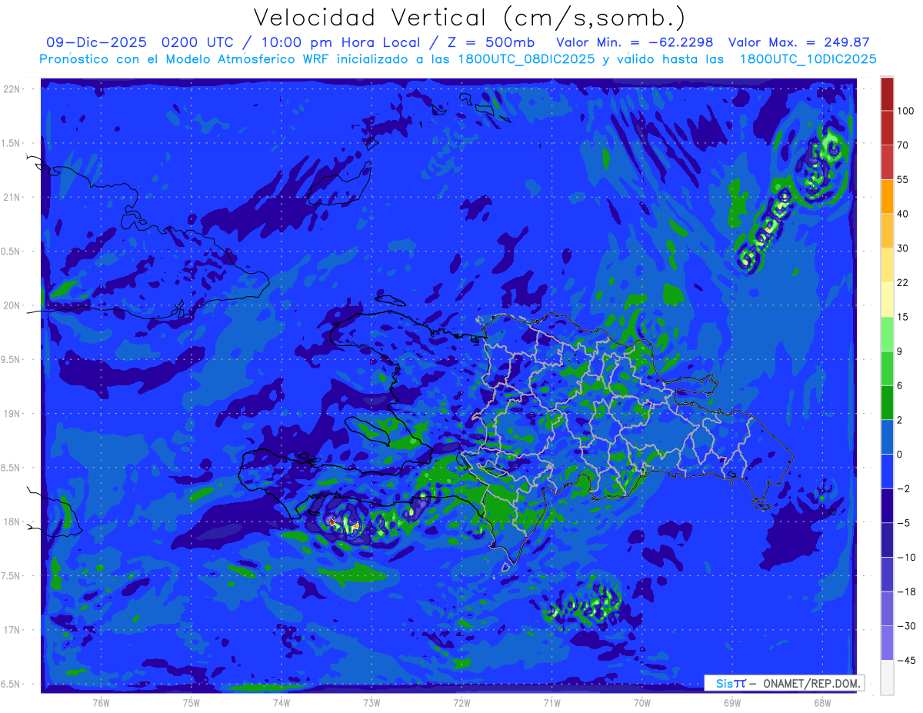Click the "55" colorbar label
The height and width of the screenshot is (713, 923).
[904, 179]
